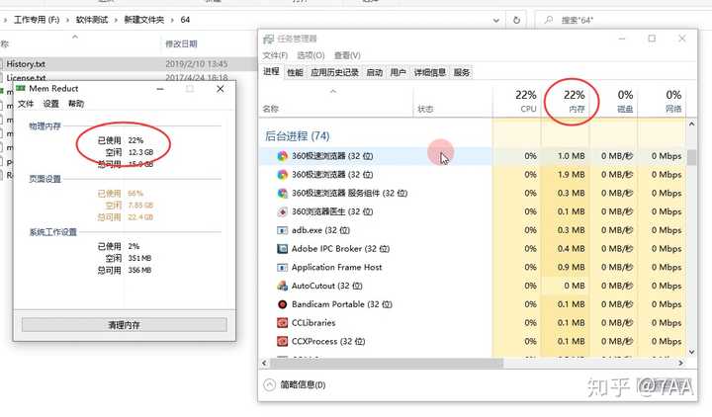Select the License.txt file
This screenshot has width=712, height=417.
point(26,78)
